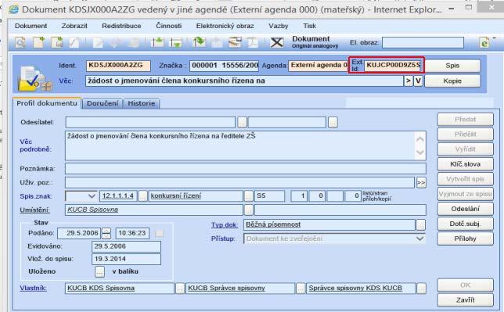Click the second document icon with green corner
Screen dimensions: 504x312
click(x=57, y=42)
